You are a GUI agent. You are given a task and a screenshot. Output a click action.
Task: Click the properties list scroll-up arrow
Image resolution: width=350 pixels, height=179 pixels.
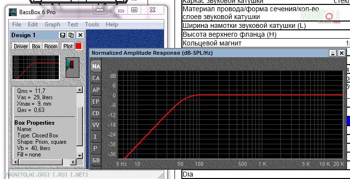79,89
